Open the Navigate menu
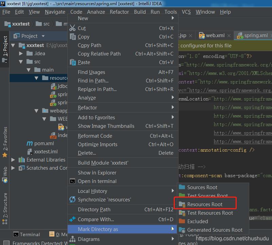Screen dimensions: 272x245 pyautogui.click(x=55, y=12)
